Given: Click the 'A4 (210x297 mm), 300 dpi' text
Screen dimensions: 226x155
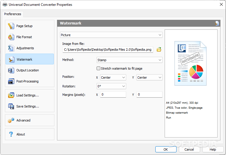Looking at the screenshot, I should (x=182, y=103).
